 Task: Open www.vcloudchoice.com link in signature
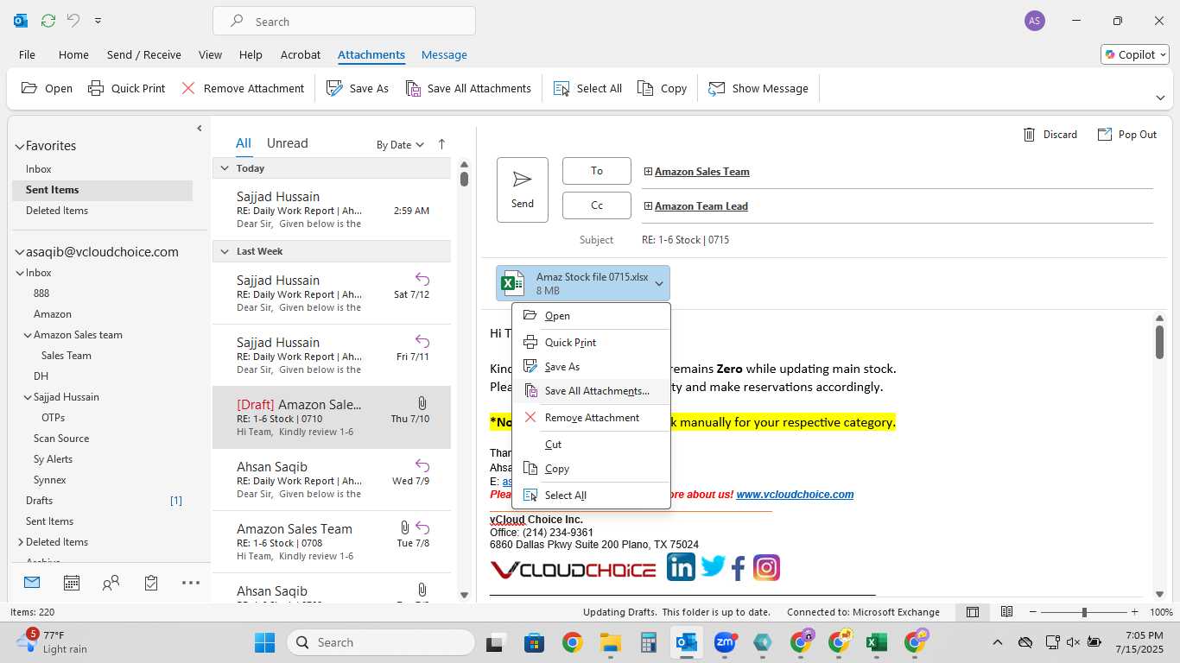pyautogui.click(x=795, y=495)
